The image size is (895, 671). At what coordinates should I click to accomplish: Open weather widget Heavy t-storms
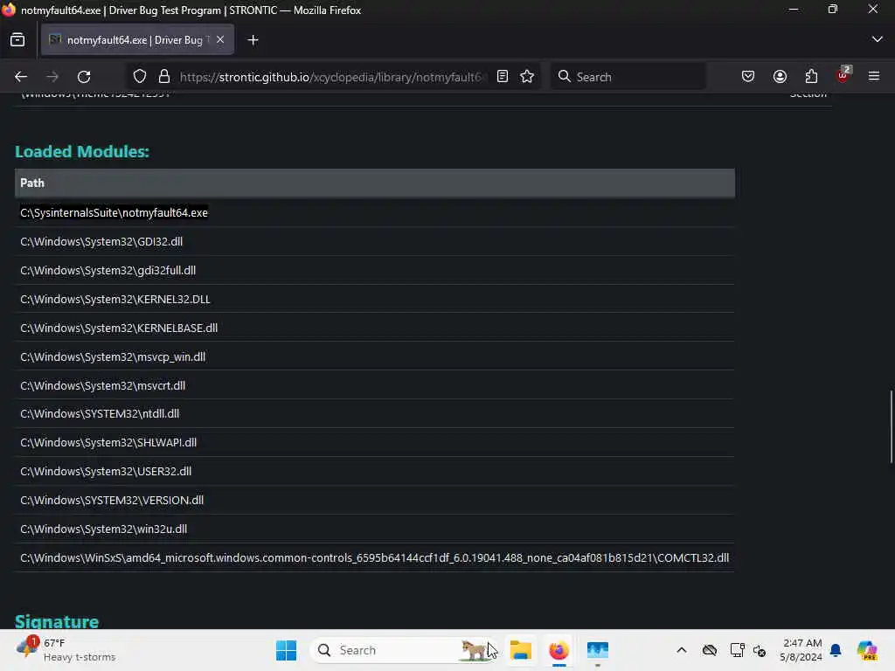click(66, 650)
